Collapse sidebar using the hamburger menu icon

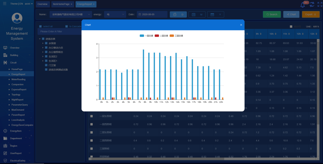coord(5,4)
